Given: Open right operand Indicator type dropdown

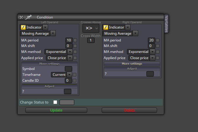Looking at the screenshot, I should [x=128, y=27].
